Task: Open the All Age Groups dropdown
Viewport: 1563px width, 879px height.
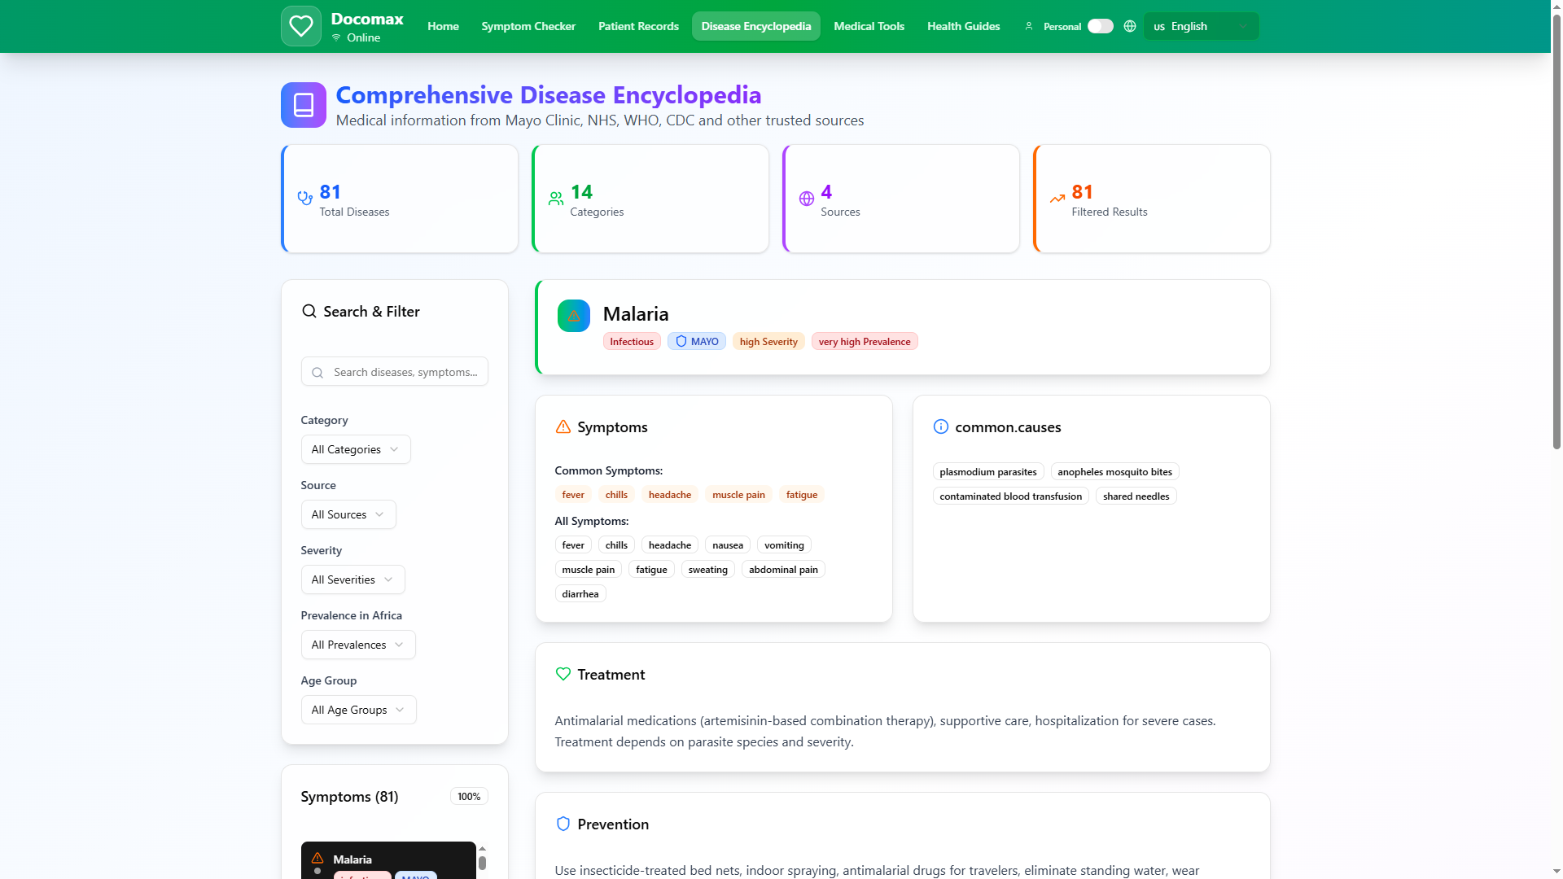Action: pos(358,710)
